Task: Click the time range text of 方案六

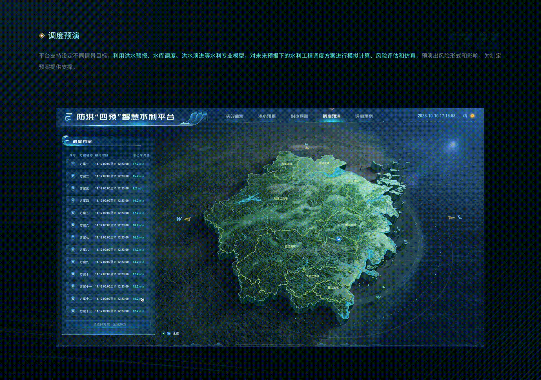Action: pyautogui.click(x=112, y=225)
